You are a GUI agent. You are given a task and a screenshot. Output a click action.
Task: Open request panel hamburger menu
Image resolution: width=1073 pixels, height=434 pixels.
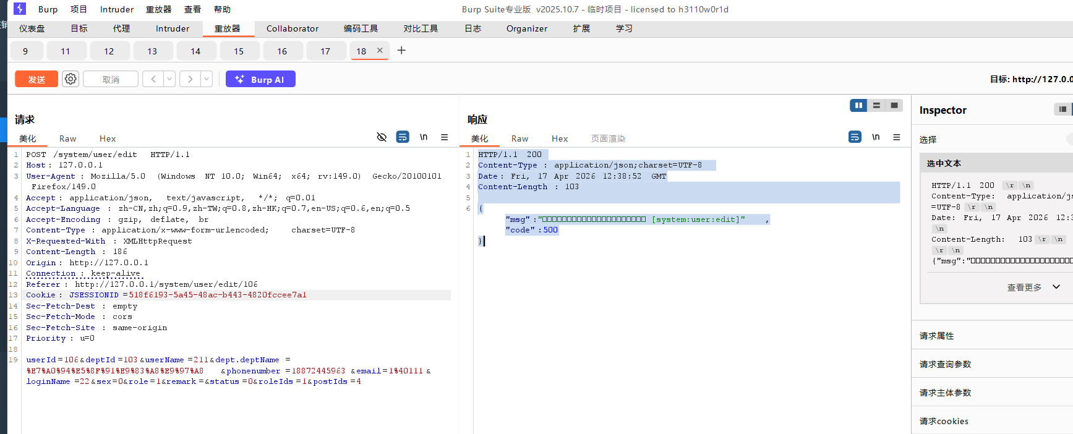pyautogui.click(x=444, y=137)
